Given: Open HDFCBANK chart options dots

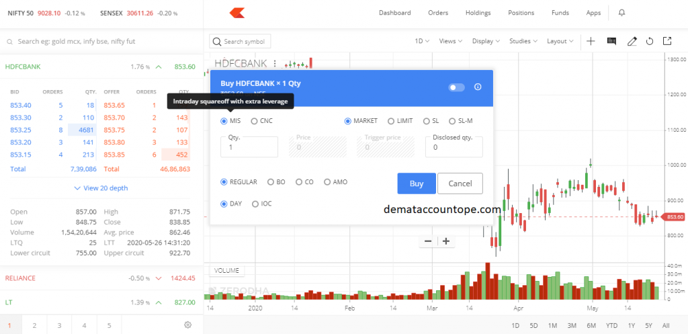Looking at the screenshot, I should pyautogui.click(x=275, y=64).
